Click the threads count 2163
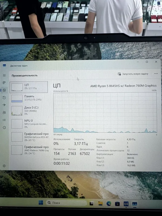 click(x=72, y=153)
